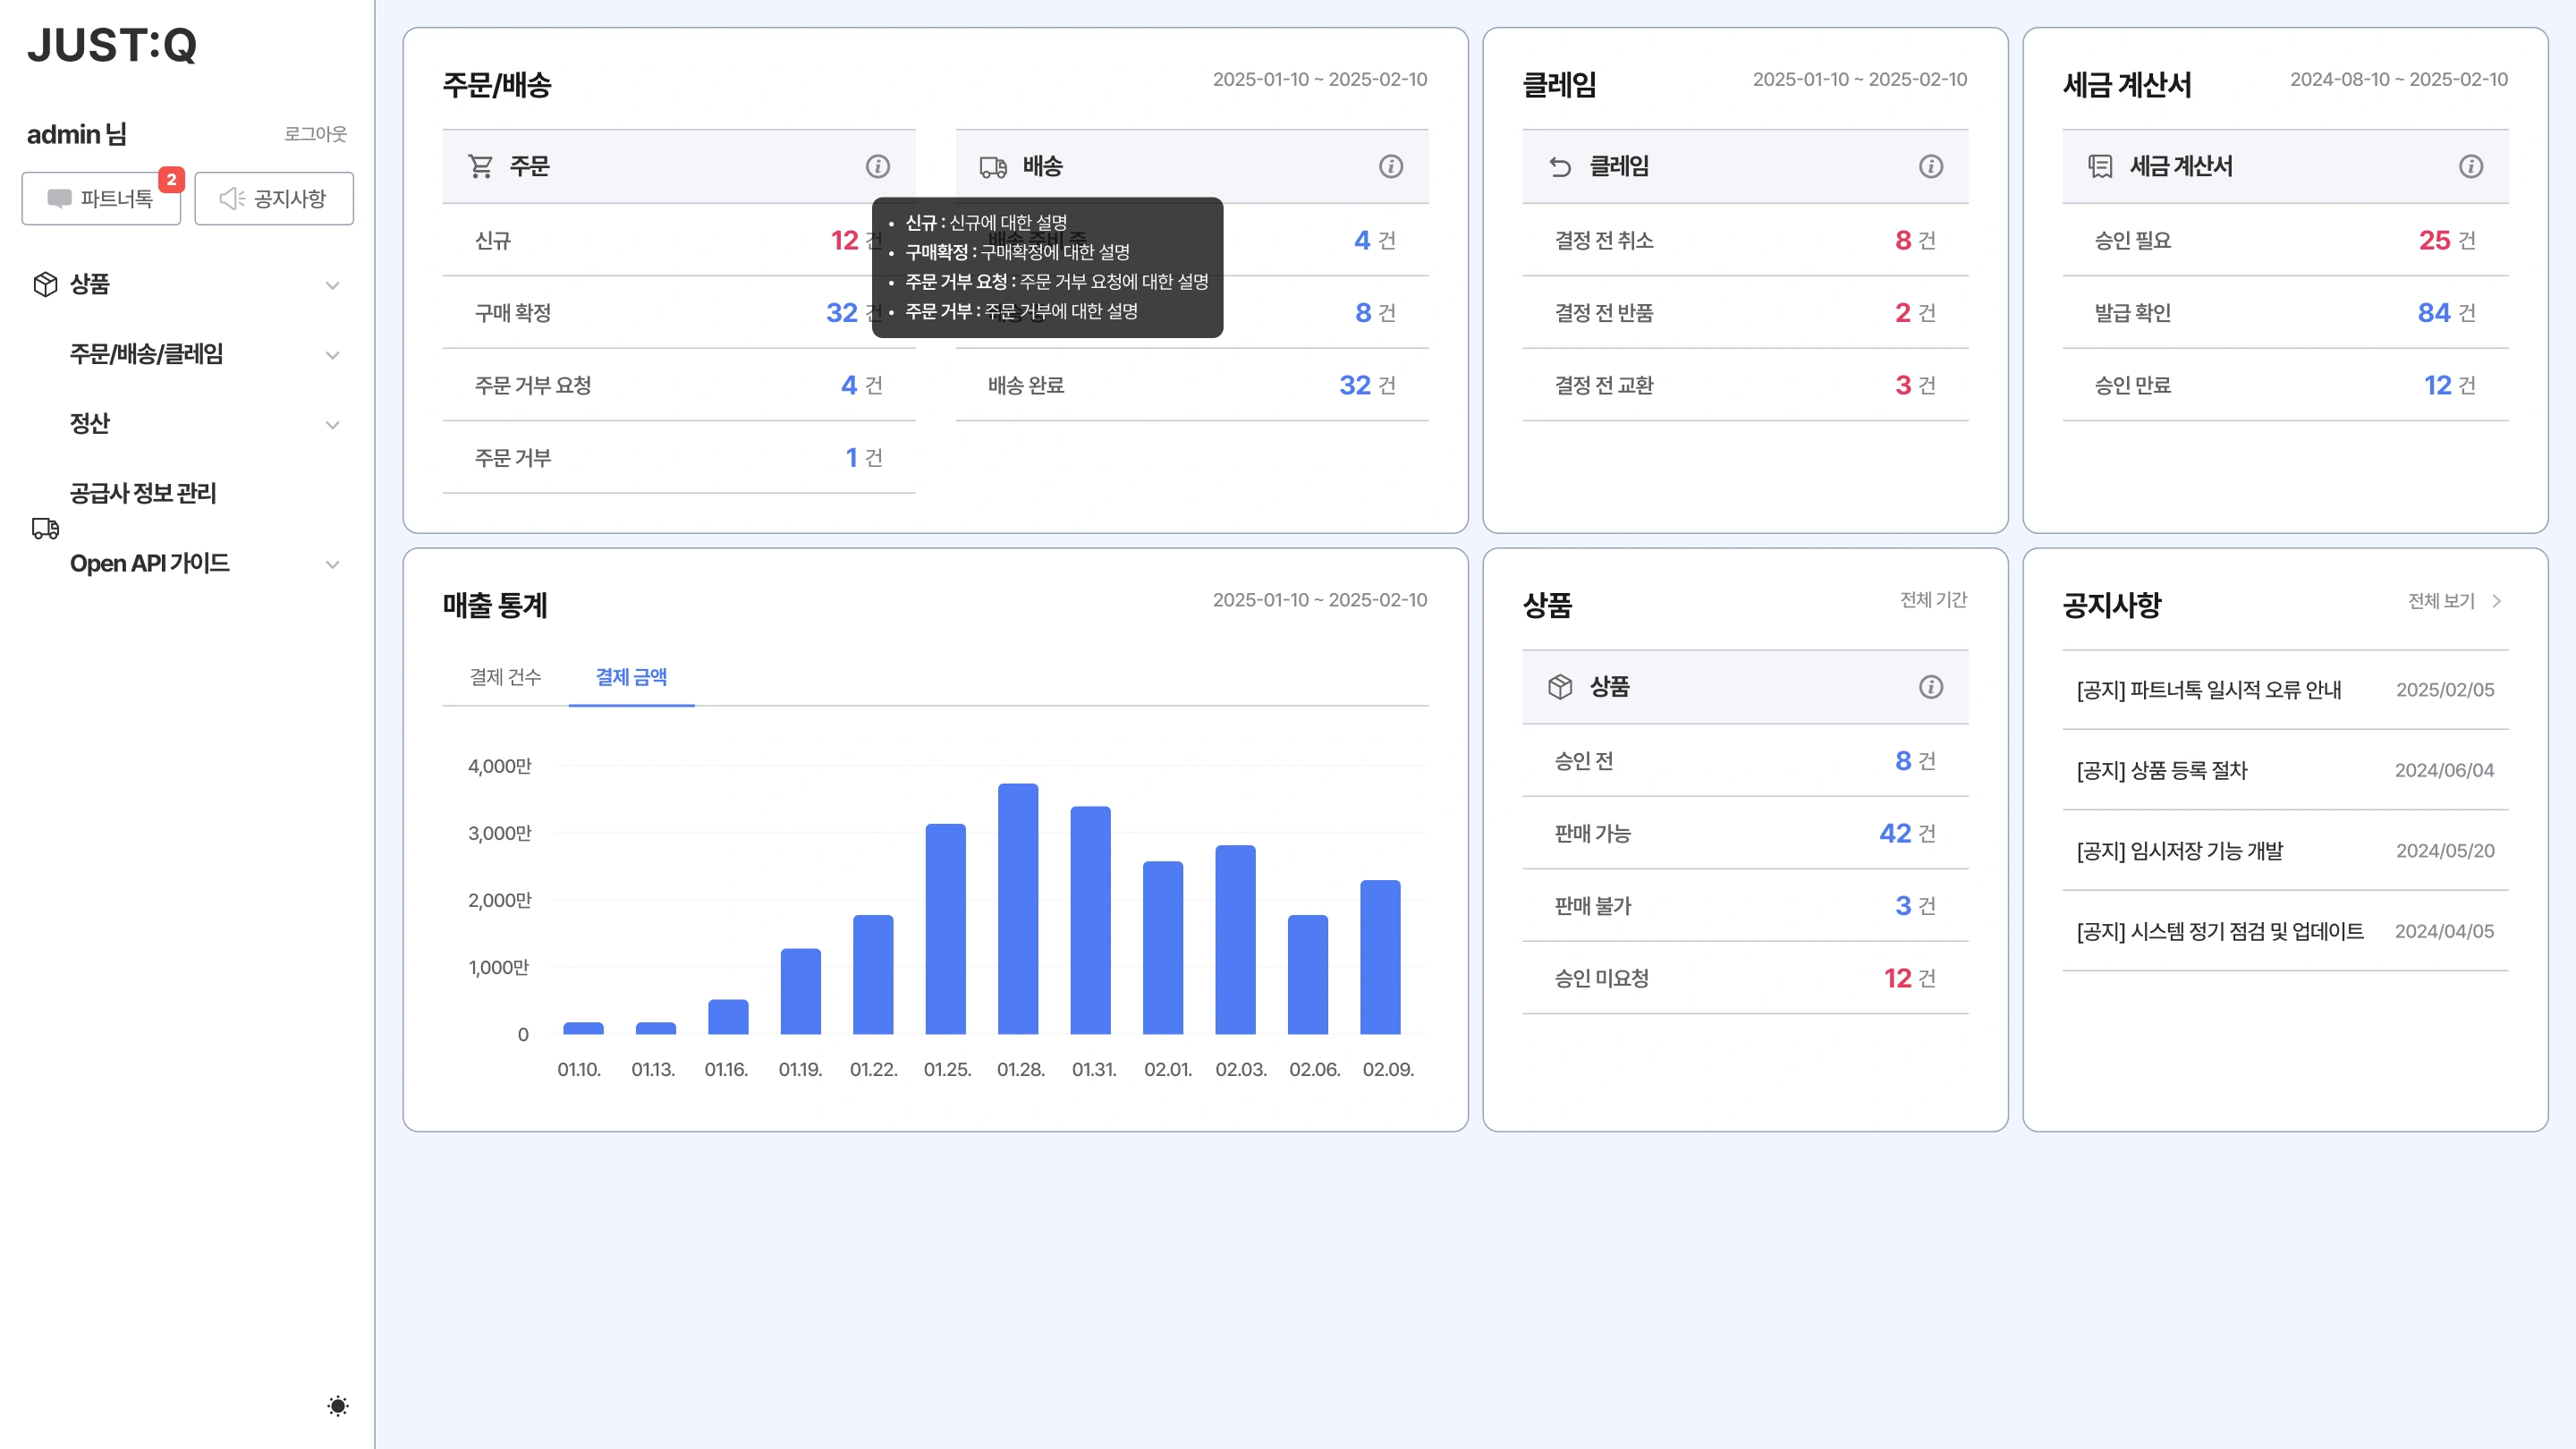Click the 구매 확정 order row
This screenshot has width=2576, height=1449.
[679, 313]
